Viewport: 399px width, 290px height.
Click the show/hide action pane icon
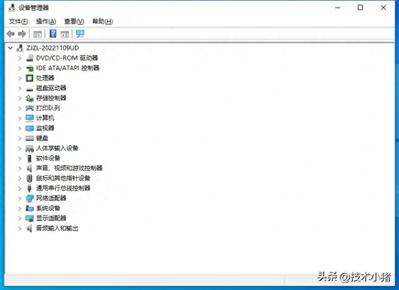click(65, 34)
